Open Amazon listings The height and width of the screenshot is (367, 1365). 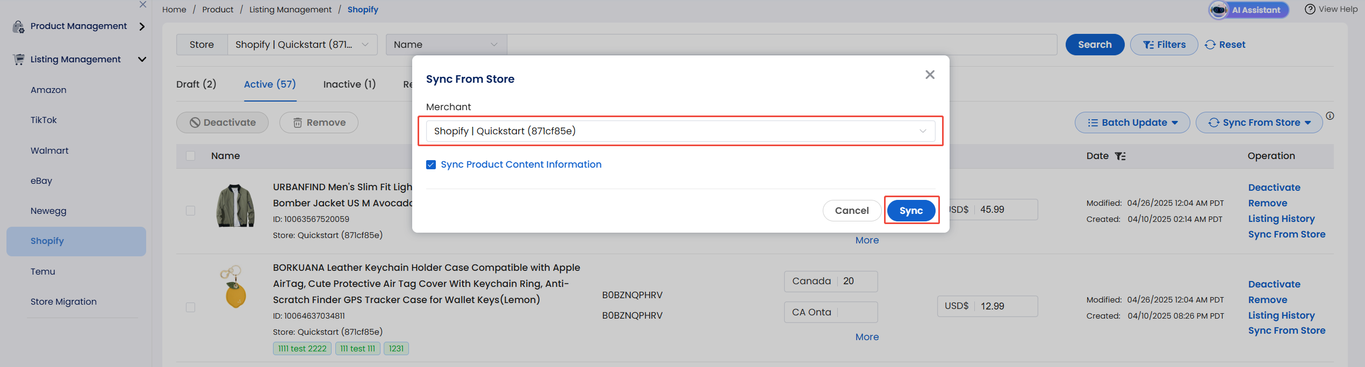tap(48, 90)
